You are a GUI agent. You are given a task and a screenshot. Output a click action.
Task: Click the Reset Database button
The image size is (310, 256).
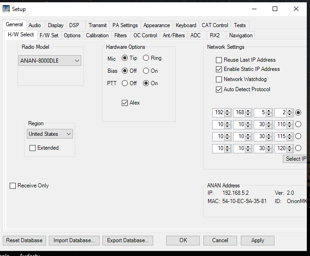point(24,240)
